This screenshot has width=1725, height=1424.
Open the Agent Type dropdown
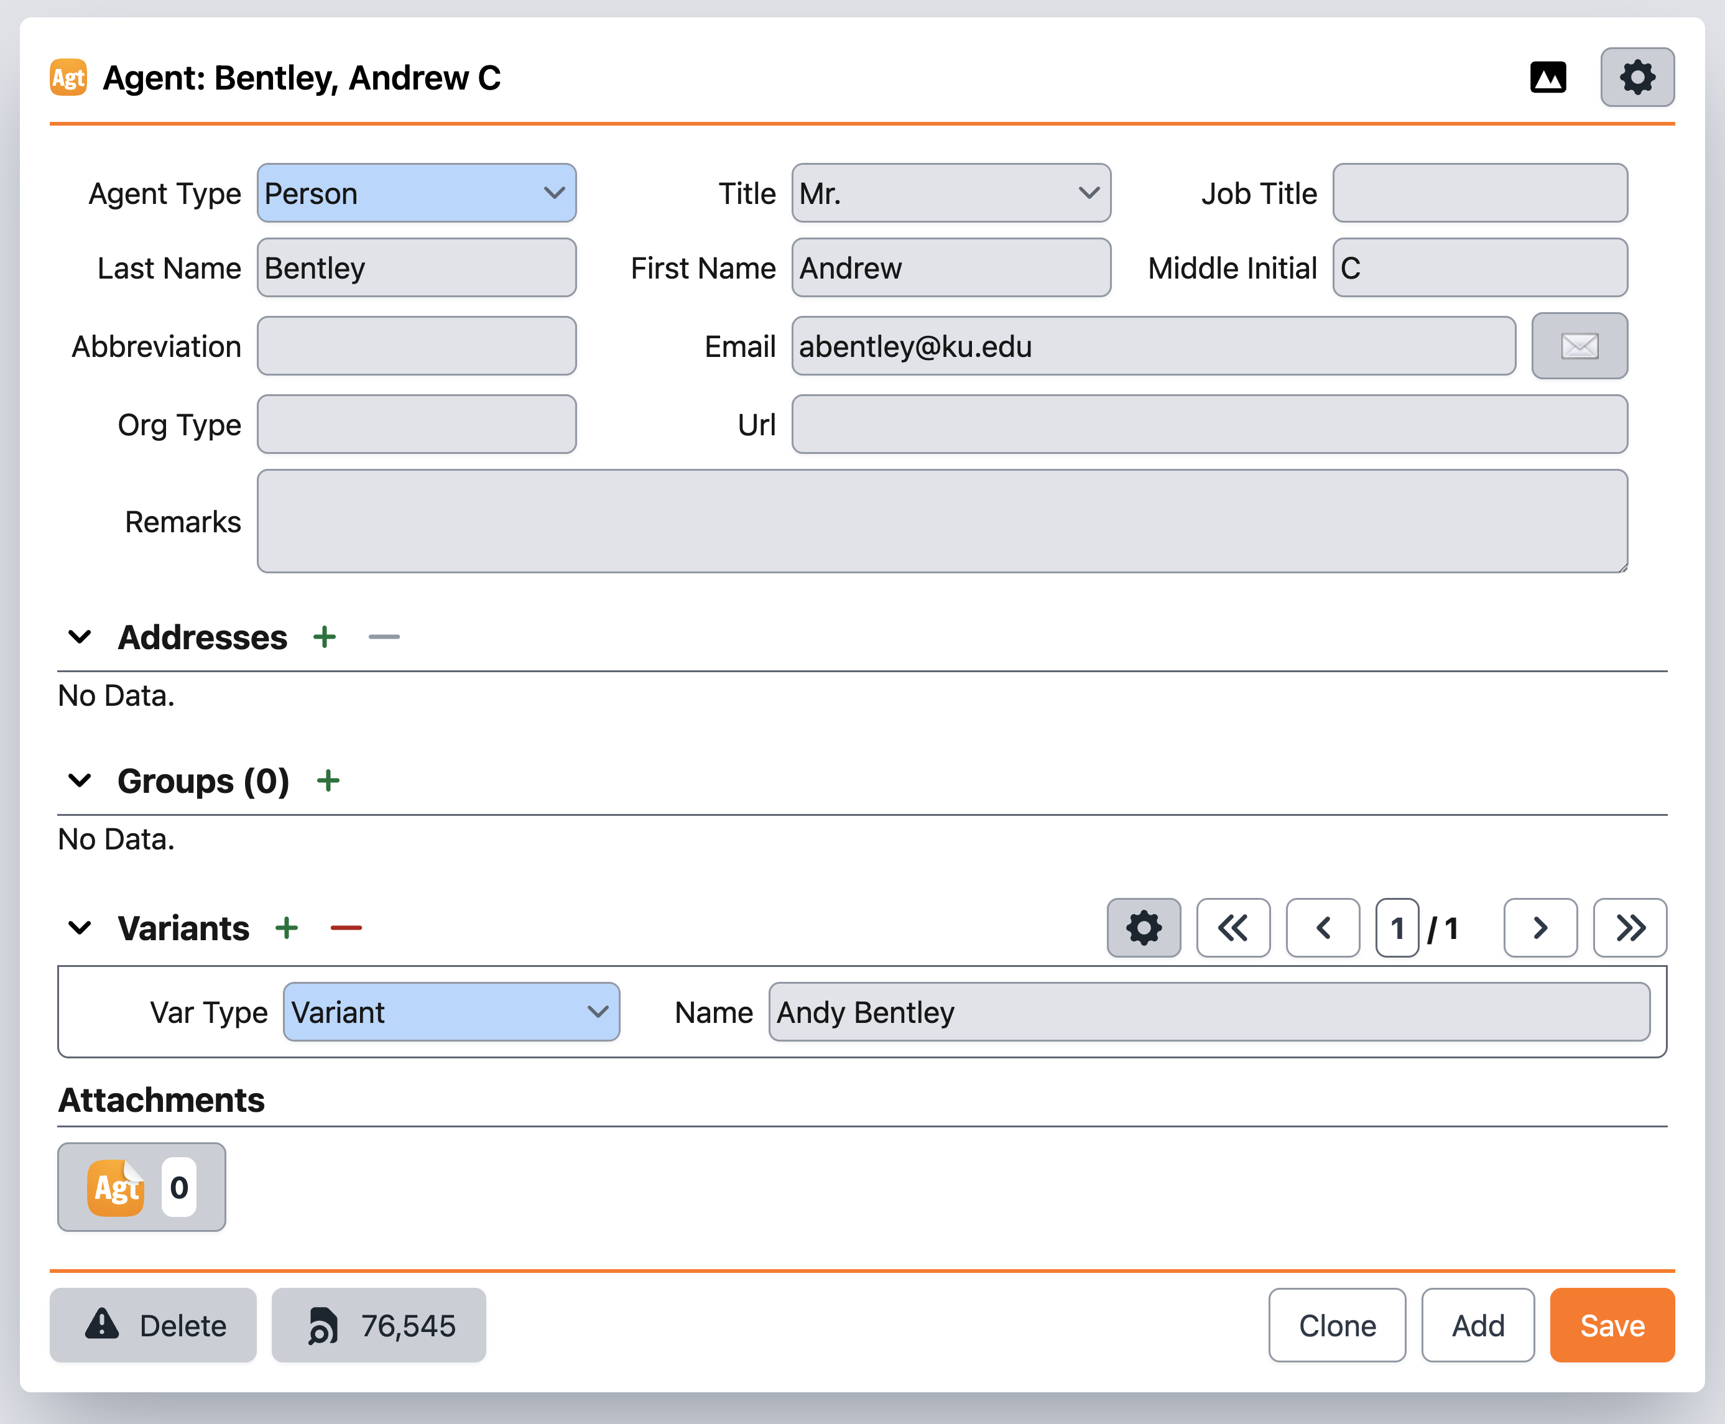(416, 193)
